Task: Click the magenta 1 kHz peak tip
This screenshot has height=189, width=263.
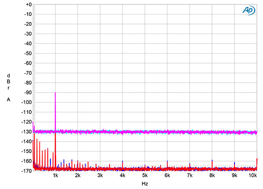Action: [x=55, y=93]
